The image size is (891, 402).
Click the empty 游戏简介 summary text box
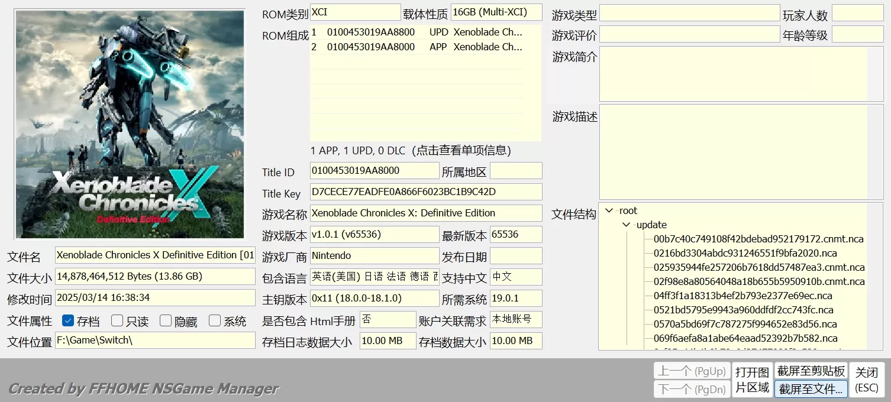[x=734, y=74]
